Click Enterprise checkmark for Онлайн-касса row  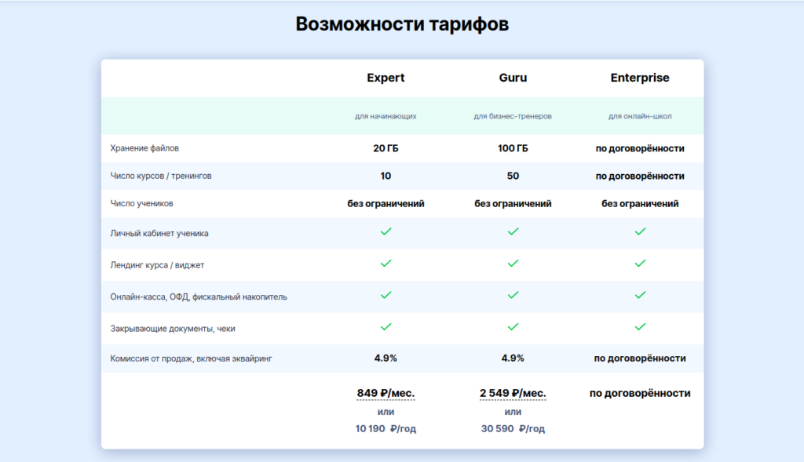pos(640,295)
